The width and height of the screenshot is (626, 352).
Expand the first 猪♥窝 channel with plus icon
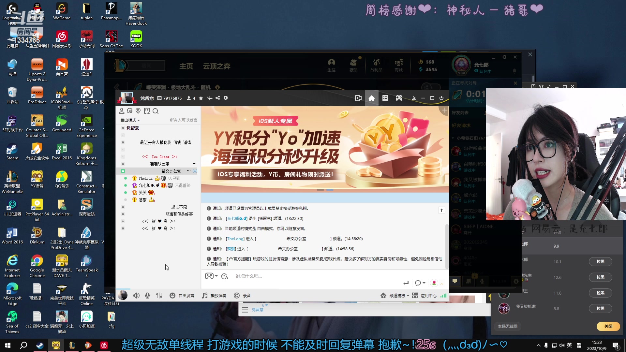click(123, 221)
